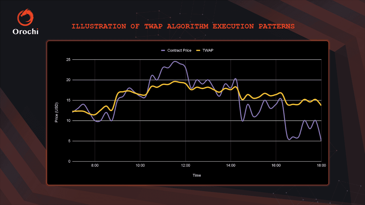Click the 15 value on the price axis

click(x=68, y=101)
